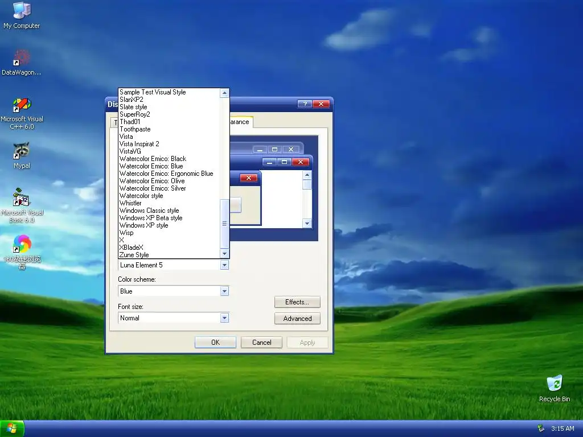Click preview active window red close button
Image resolution: width=583 pixels, height=437 pixels.
pos(301,162)
